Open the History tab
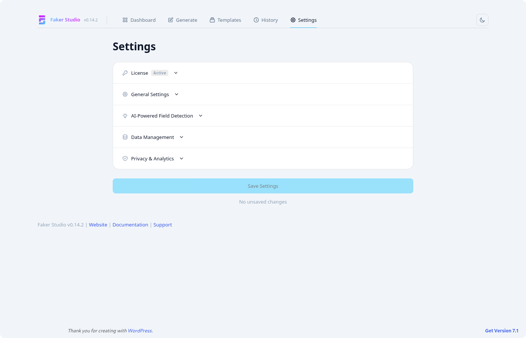The height and width of the screenshot is (338, 526). [x=266, y=20]
